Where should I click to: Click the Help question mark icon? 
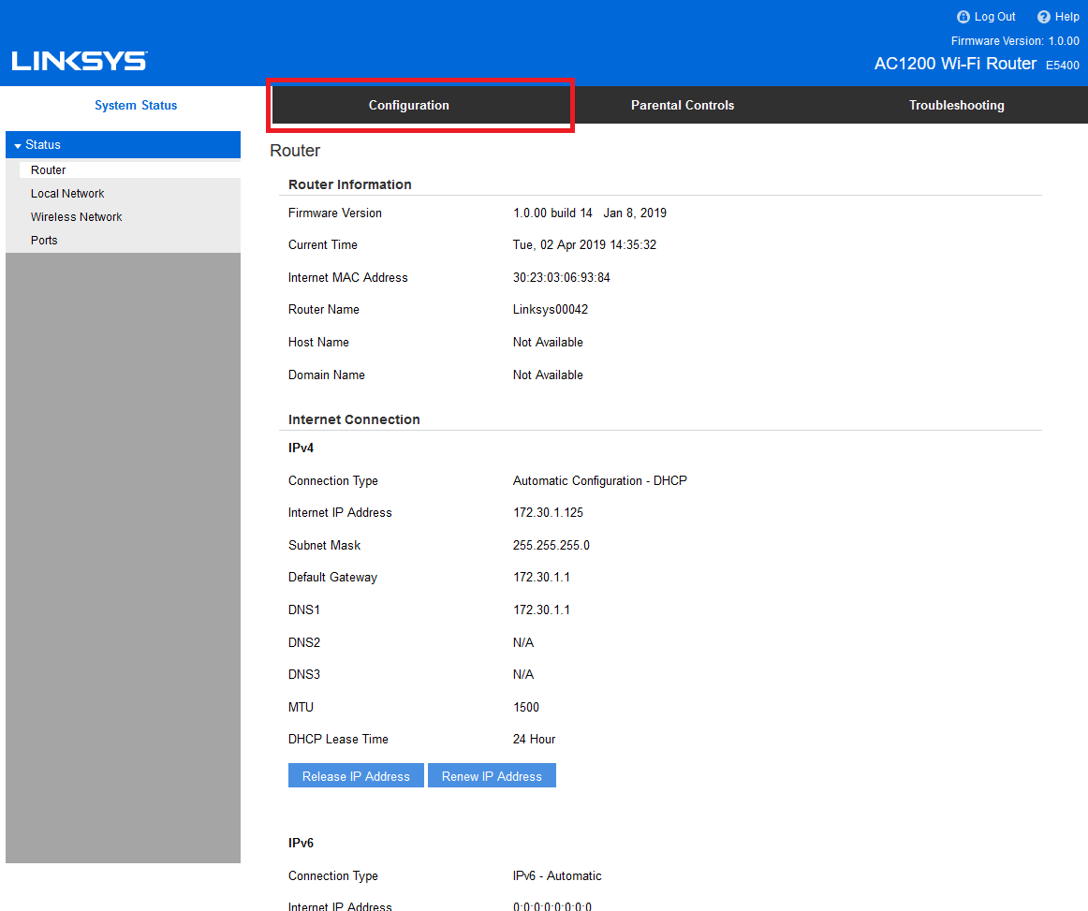pyautogui.click(x=1044, y=17)
